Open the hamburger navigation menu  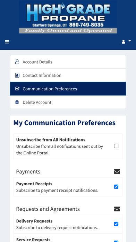click(7, 42)
